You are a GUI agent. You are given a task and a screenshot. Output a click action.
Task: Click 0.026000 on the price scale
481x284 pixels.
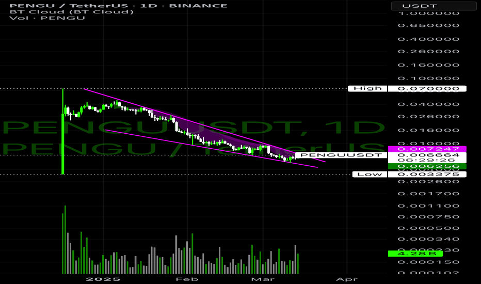[428, 117]
